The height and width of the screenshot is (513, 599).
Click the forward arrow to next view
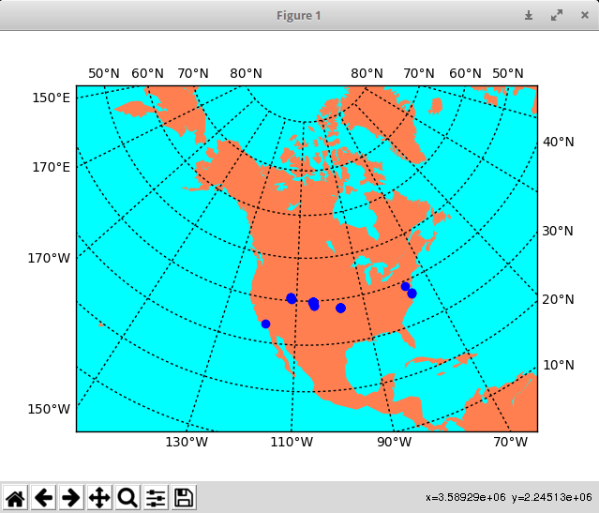click(71, 498)
